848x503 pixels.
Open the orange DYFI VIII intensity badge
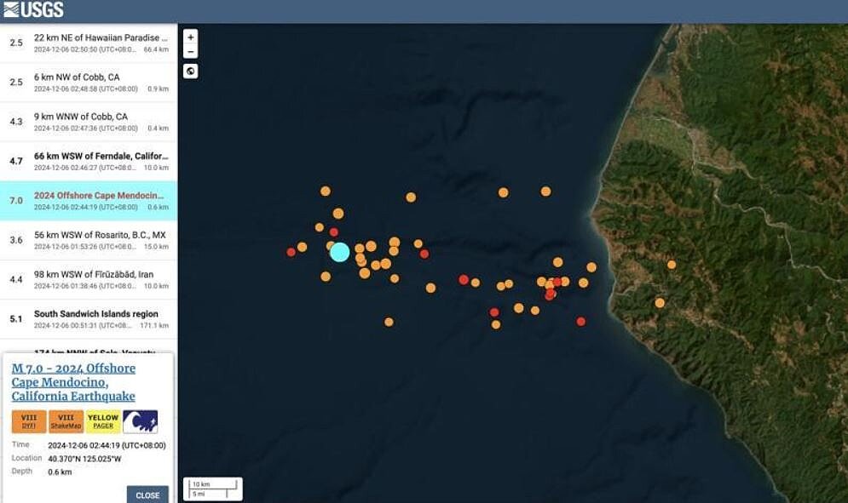(29, 421)
